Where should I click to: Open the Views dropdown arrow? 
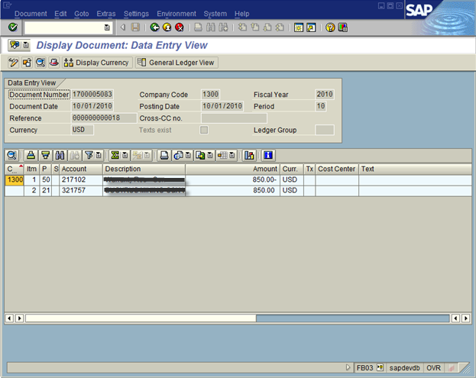coord(188,156)
